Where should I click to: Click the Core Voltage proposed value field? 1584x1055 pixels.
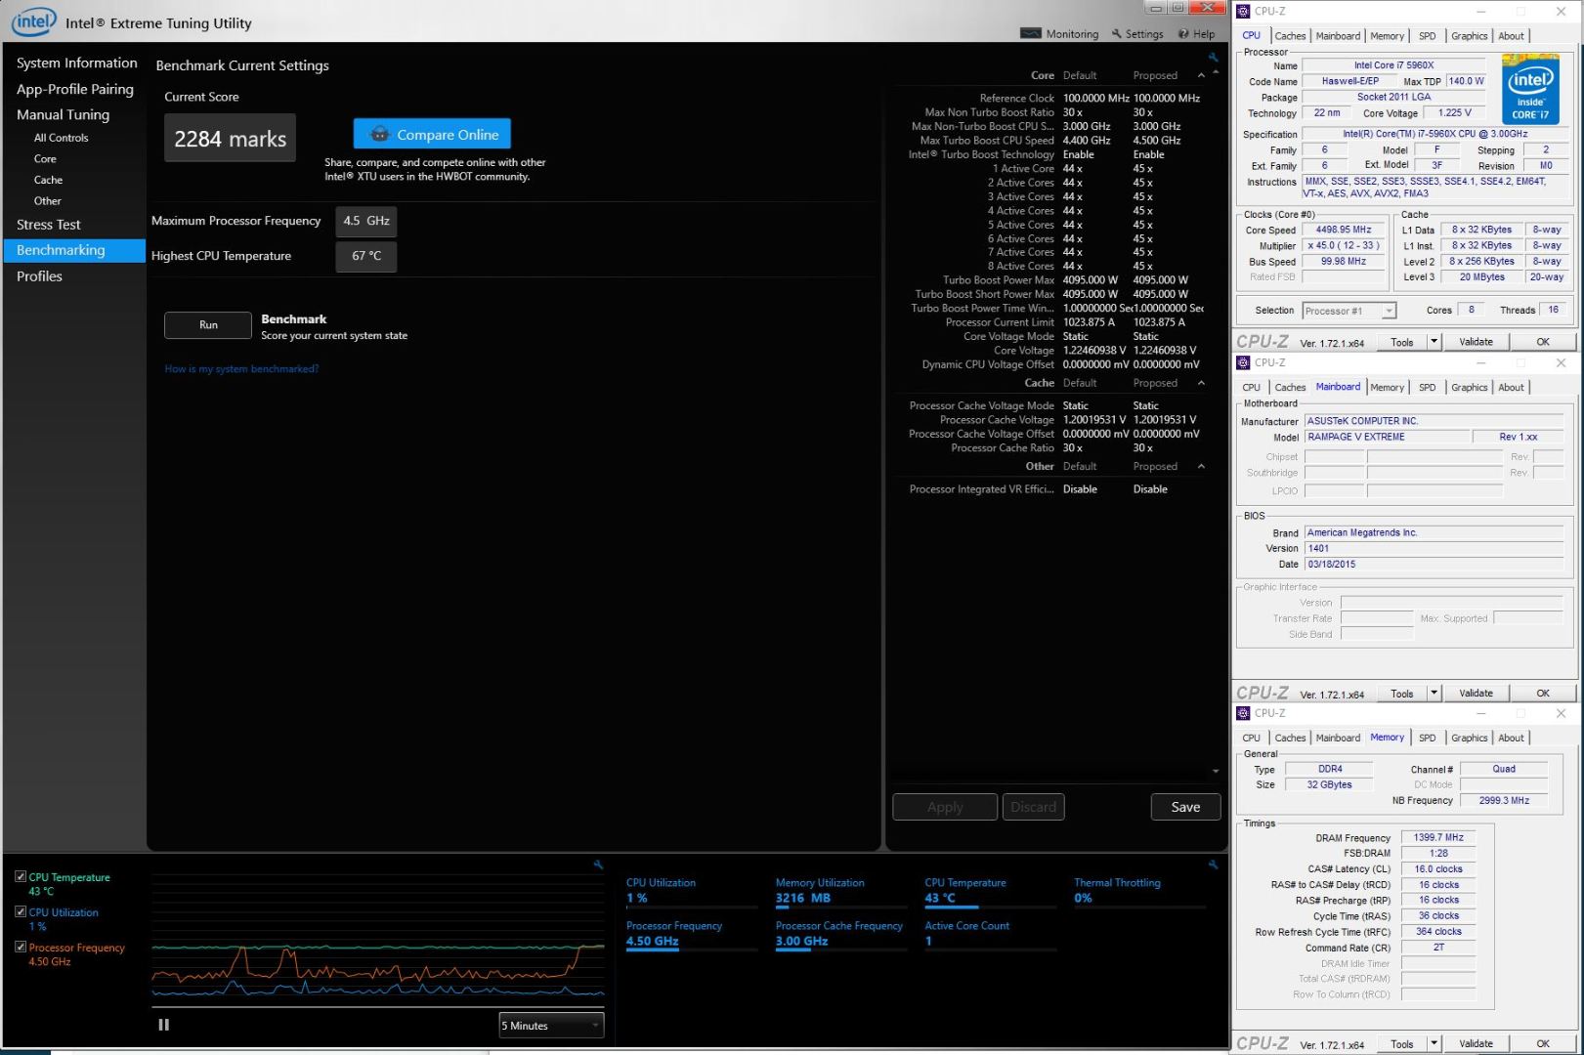(1165, 351)
